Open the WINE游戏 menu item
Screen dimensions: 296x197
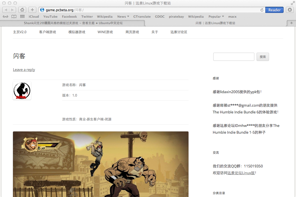(x=105, y=32)
